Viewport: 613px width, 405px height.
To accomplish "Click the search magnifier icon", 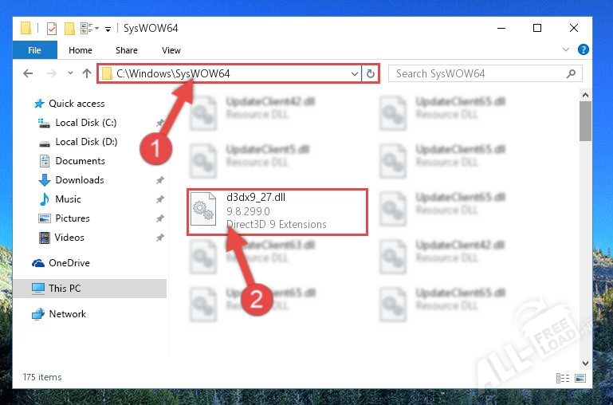I will 571,73.
